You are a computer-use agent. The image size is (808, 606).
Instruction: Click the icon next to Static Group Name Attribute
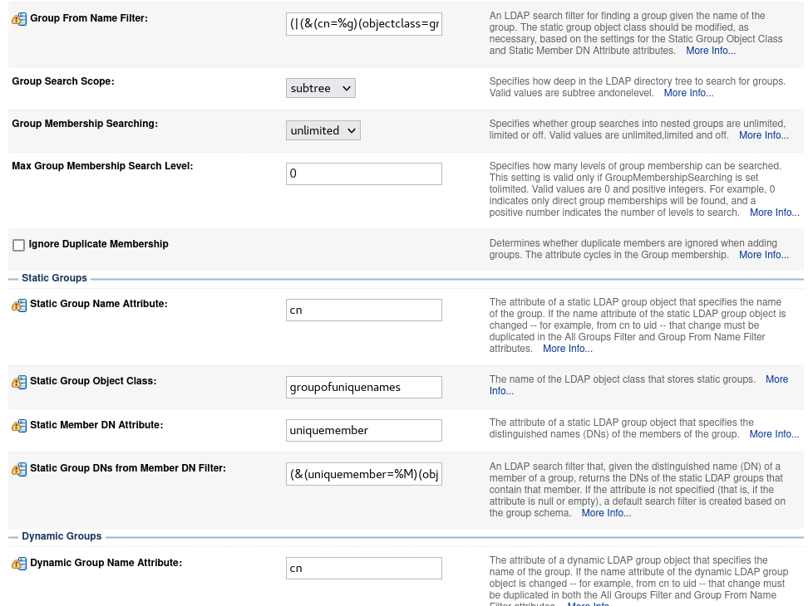coord(19,305)
